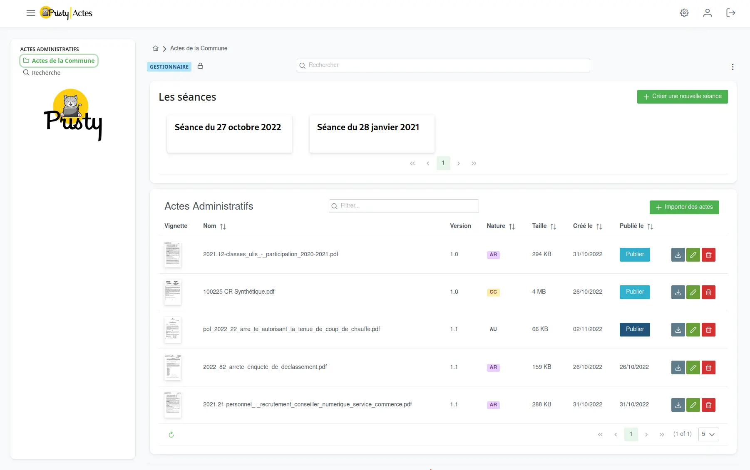Delete the 2021.12-classes_ulis participation act
This screenshot has width=750, height=470.
point(708,255)
